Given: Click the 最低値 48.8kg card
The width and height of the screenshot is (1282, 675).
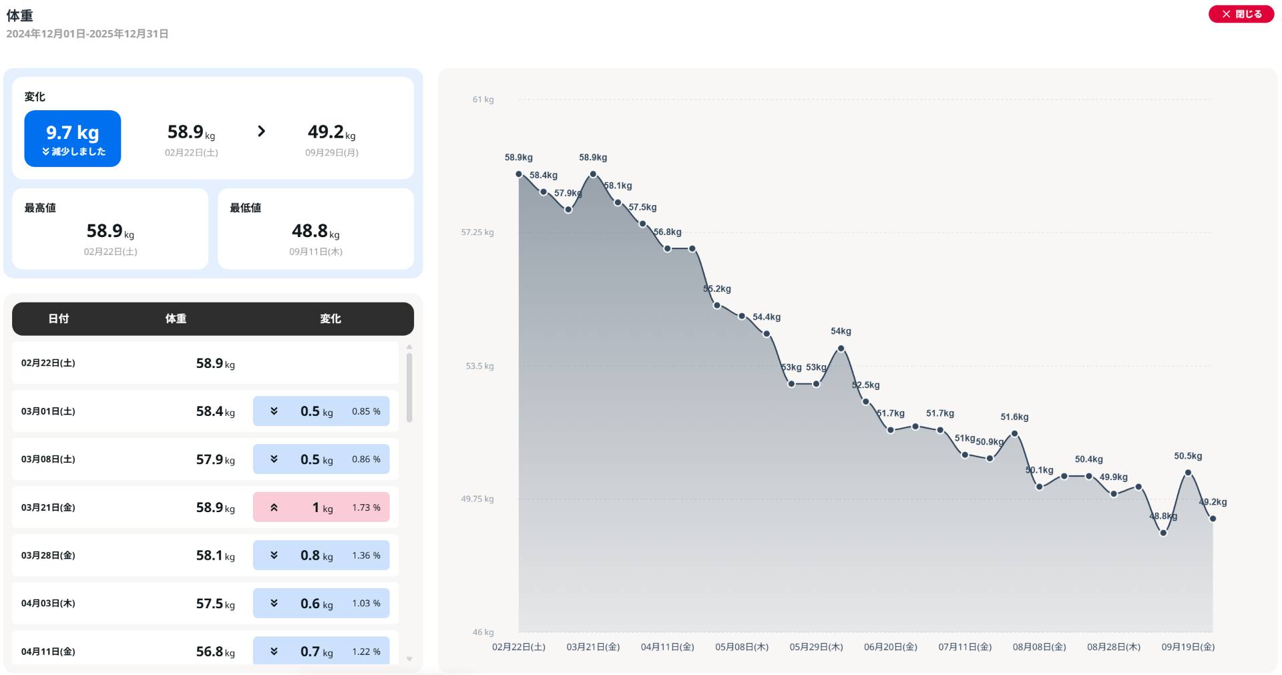Looking at the screenshot, I should (316, 229).
